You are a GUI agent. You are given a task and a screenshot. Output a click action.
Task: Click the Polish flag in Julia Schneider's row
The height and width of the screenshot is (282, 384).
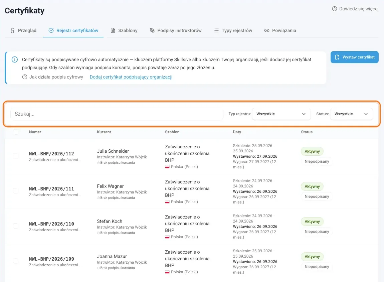click(167, 167)
